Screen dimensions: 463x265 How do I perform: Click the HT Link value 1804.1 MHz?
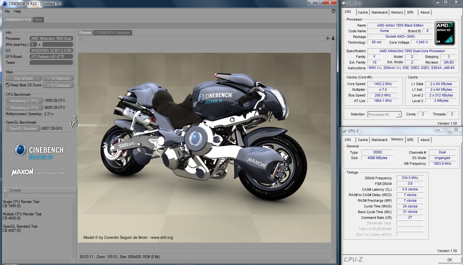383,101
